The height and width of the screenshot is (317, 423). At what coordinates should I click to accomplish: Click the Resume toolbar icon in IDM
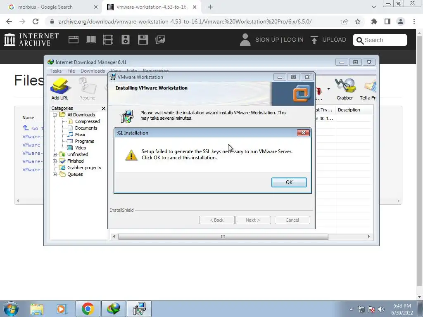pos(87,89)
